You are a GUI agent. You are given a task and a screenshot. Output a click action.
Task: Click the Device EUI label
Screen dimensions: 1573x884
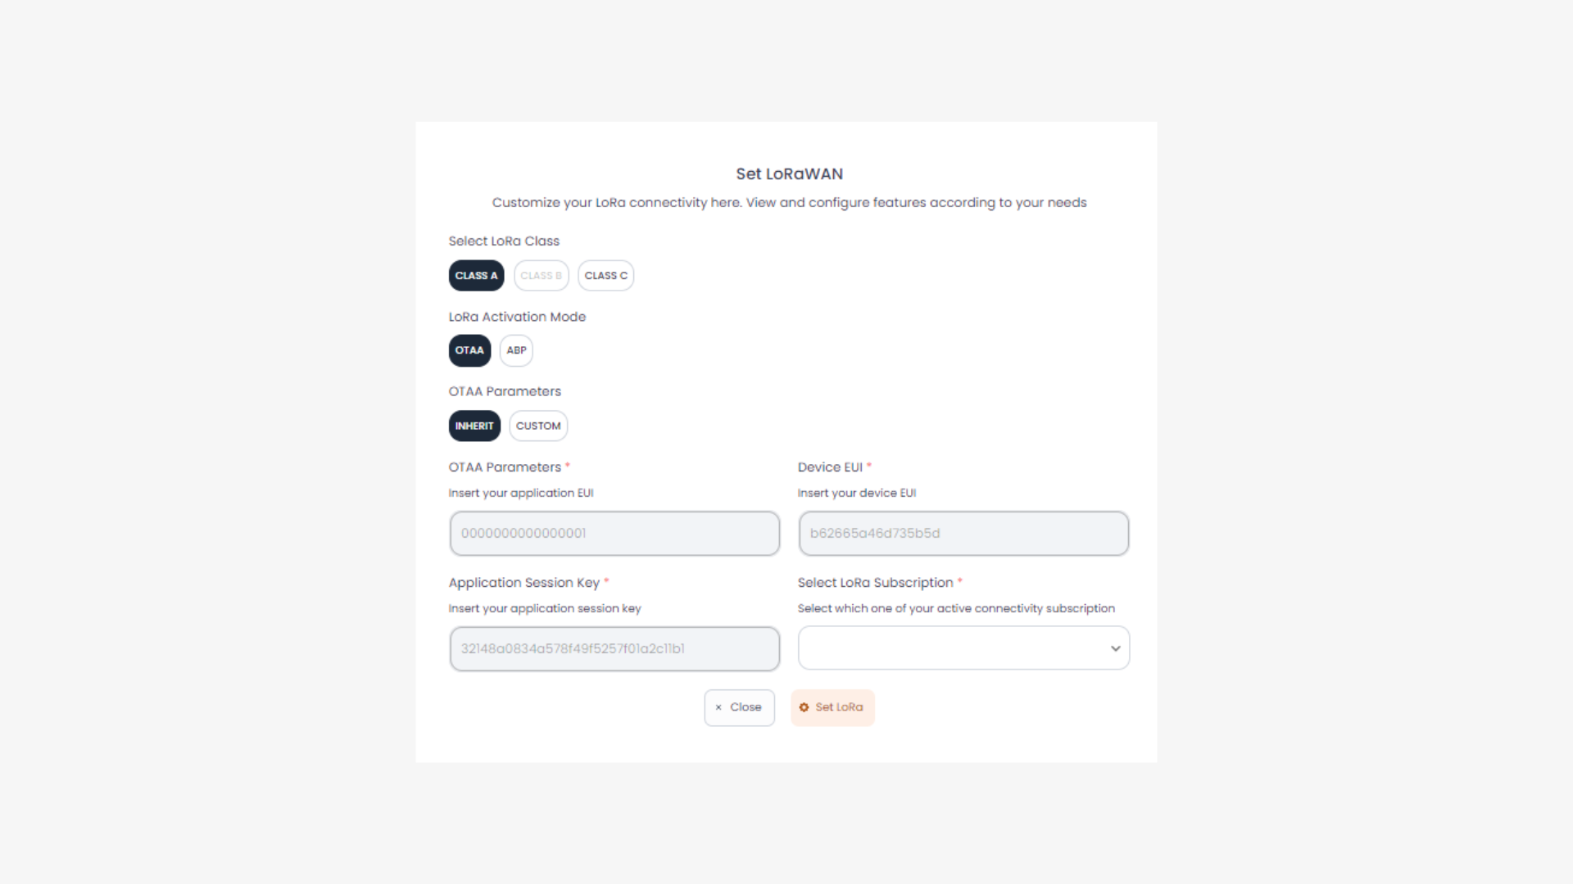click(x=830, y=467)
